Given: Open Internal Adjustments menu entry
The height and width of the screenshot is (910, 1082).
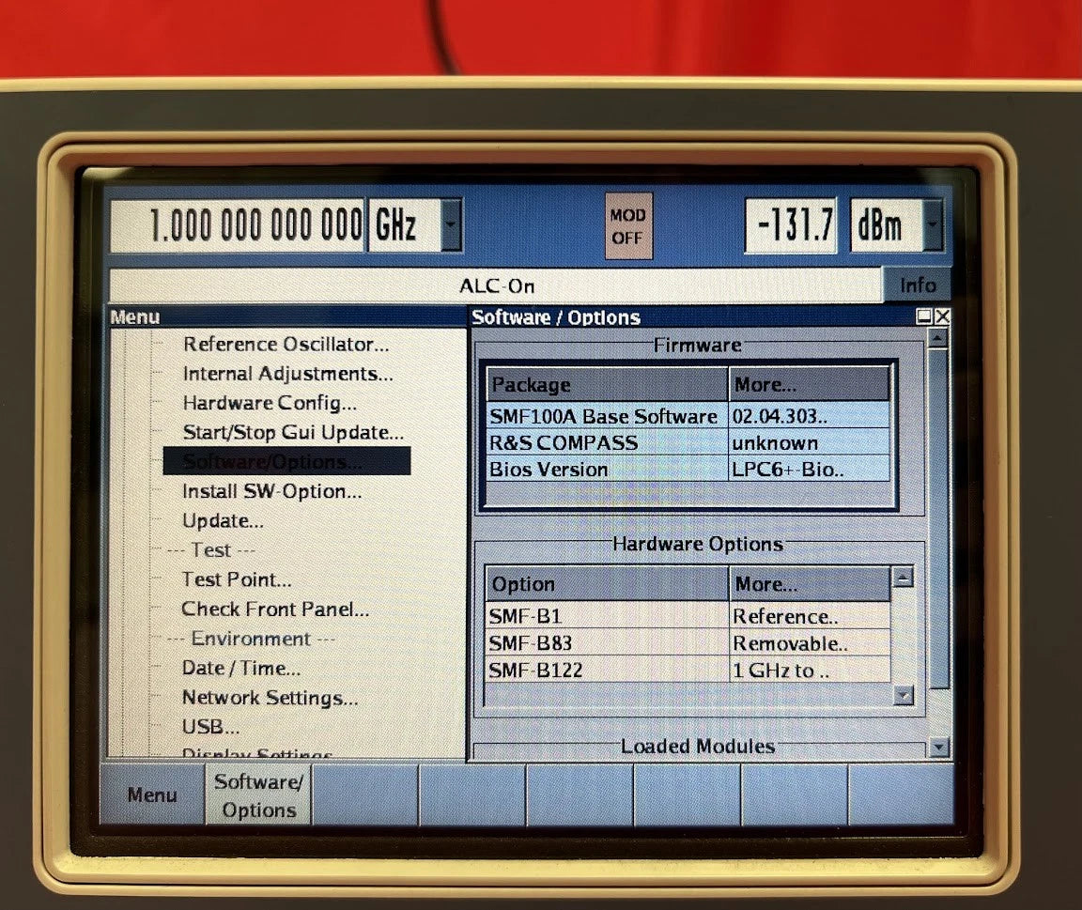Looking at the screenshot, I should [x=287, y=374].
